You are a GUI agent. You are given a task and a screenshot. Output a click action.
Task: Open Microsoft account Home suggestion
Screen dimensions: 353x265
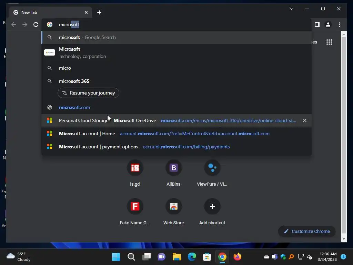coord(176,134)
